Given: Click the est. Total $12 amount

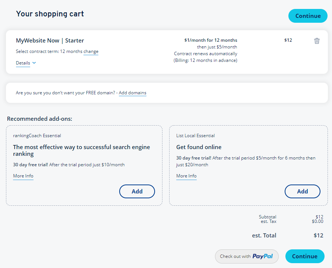Looking at the screenshot, I should 319,235.
